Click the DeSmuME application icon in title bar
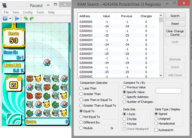This screenshot has height=138, width=192. point(5,5)
